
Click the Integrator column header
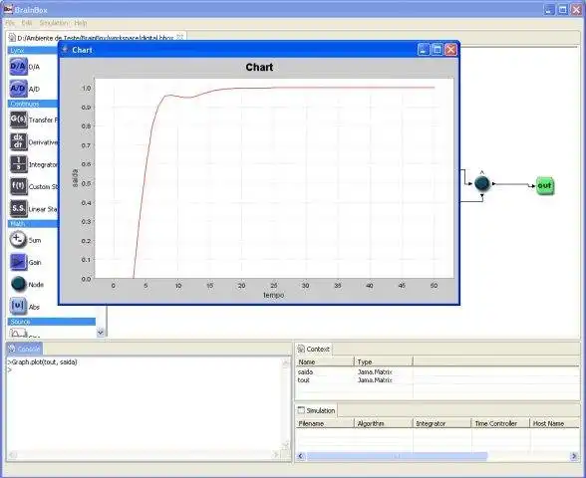click(442, 423)
